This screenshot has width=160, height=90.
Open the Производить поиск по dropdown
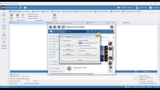79,76
